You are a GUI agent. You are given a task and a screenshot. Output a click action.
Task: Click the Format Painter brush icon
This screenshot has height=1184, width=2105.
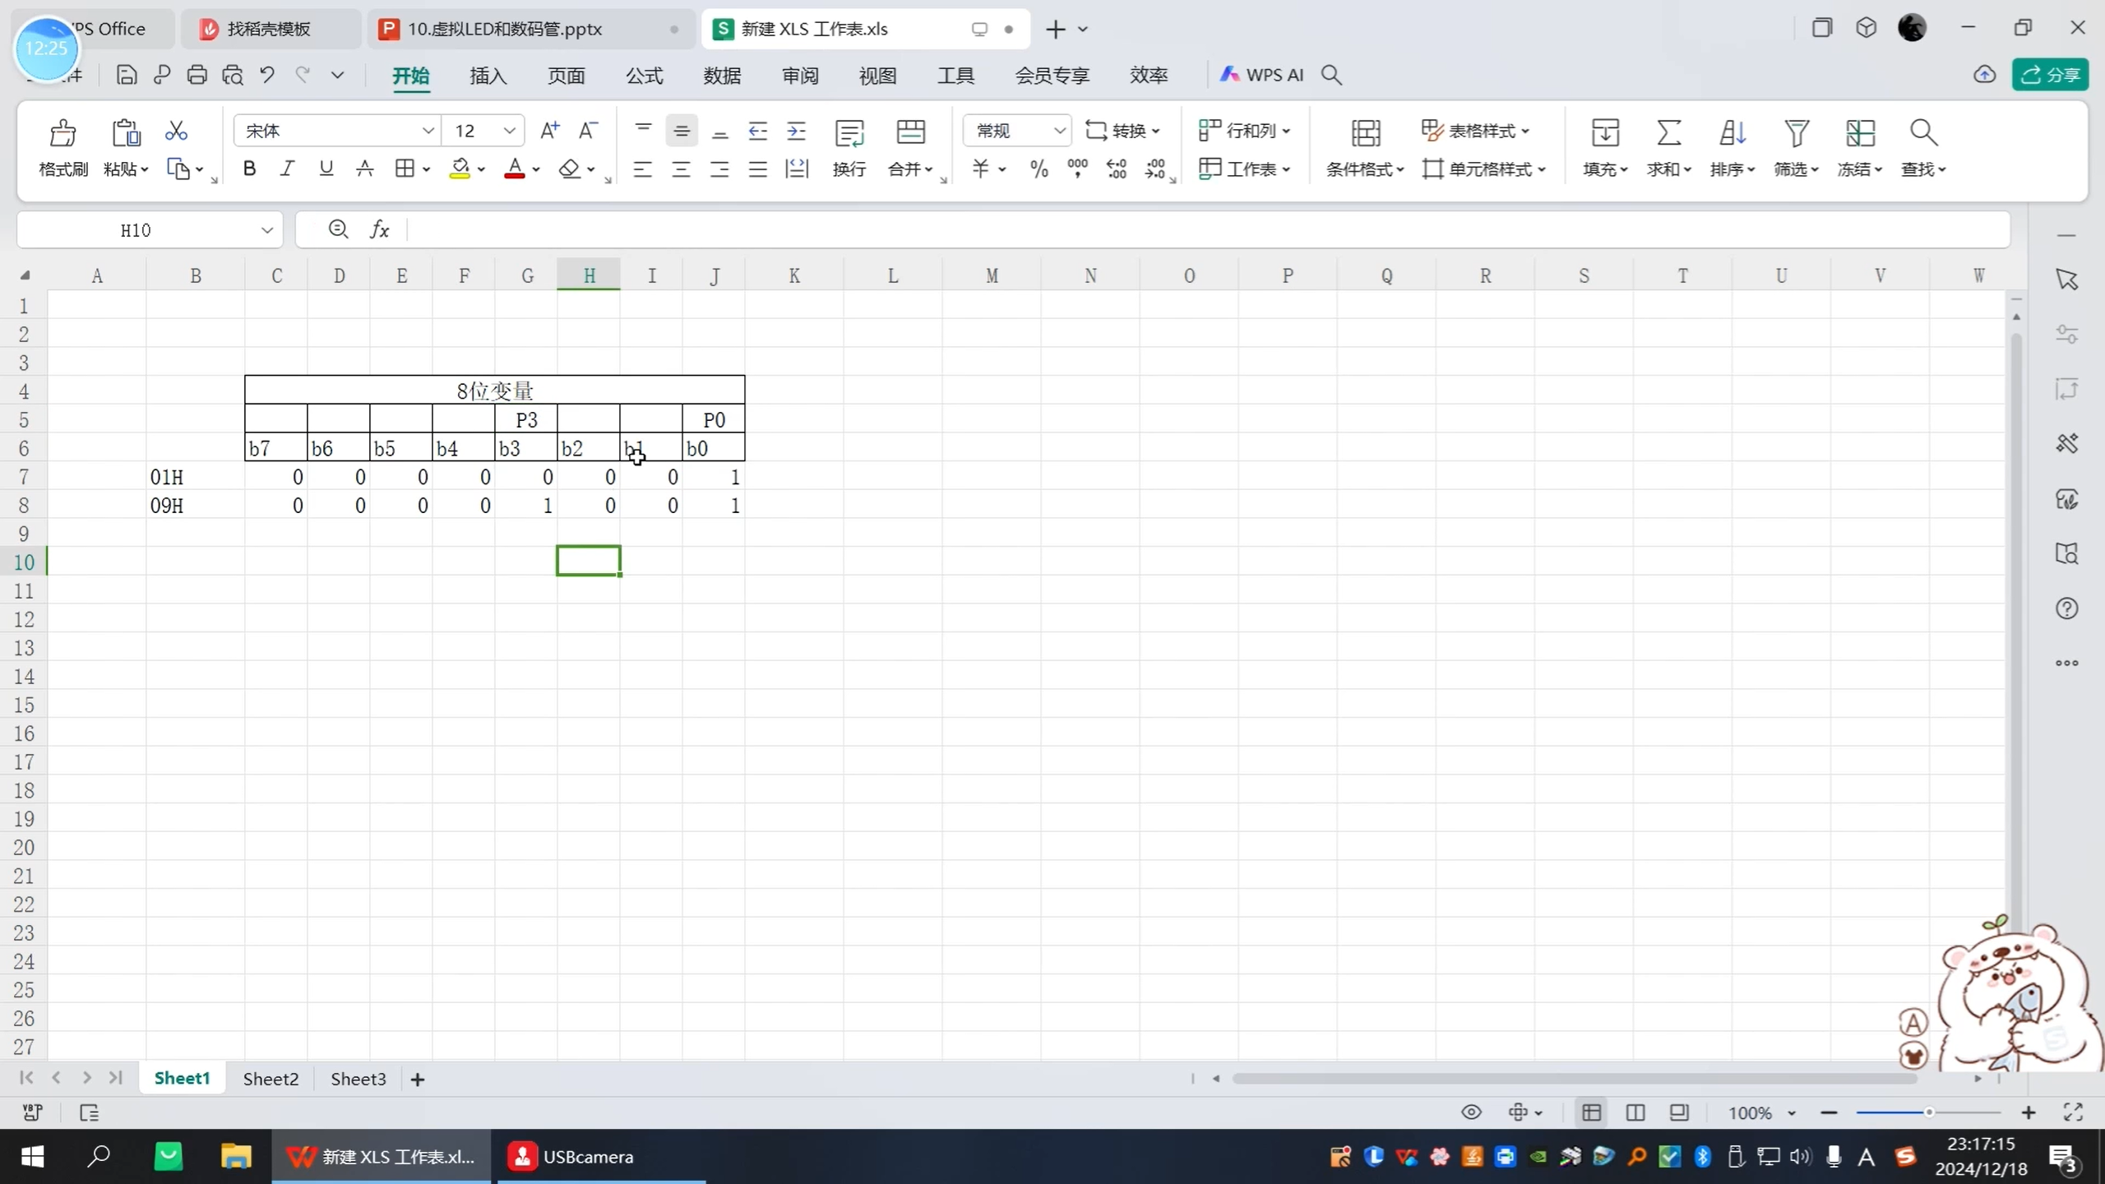62,133
